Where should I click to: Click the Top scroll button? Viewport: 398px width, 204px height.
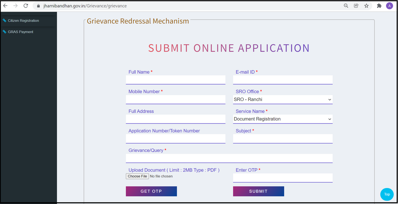(387, 194)
